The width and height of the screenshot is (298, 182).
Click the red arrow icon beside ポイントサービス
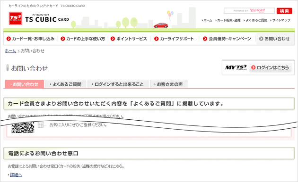coord(113,39)
